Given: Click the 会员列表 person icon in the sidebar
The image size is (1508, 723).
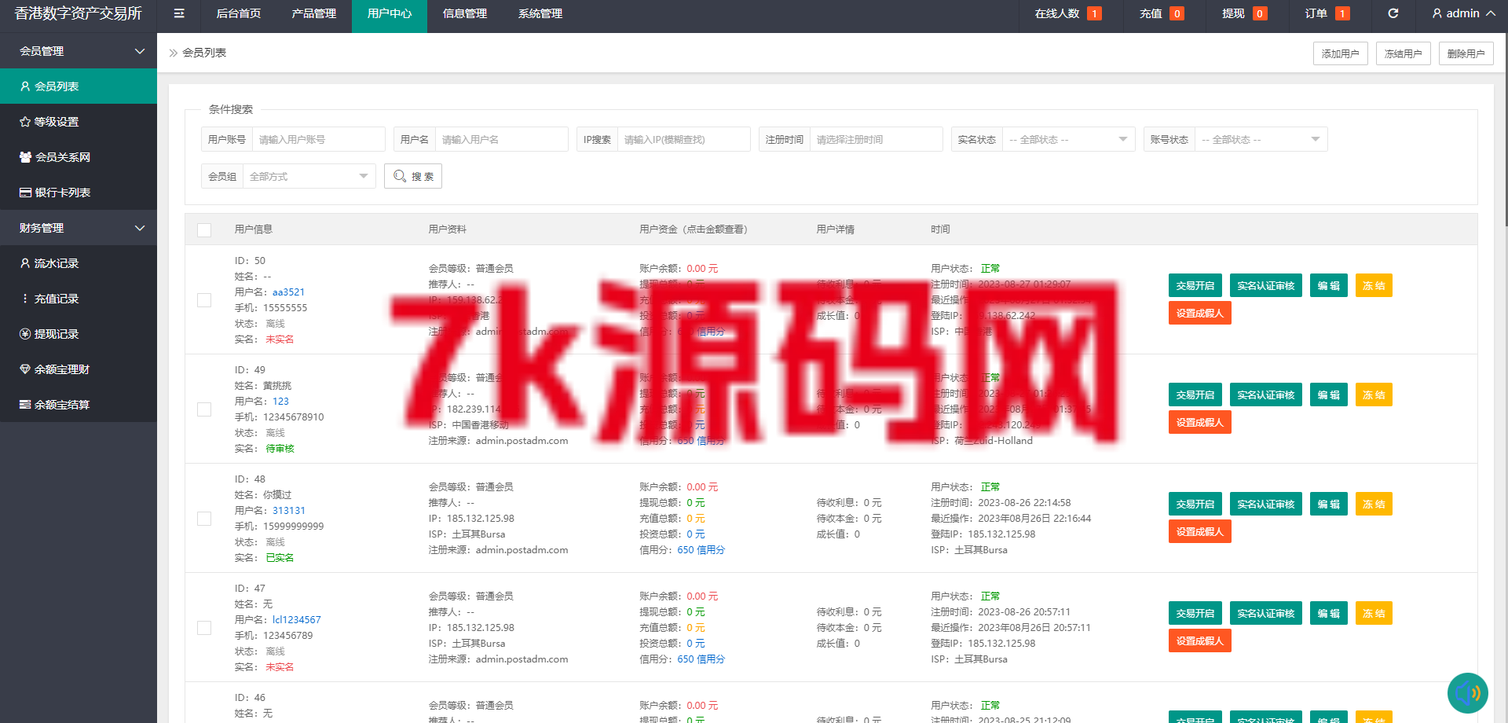Looking at the screenshot, I should [x=25, y=86].
